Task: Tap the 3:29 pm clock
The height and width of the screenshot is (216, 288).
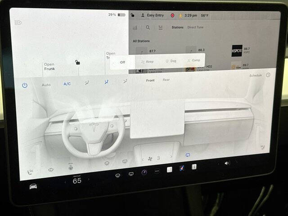Action: pos(191,16)
